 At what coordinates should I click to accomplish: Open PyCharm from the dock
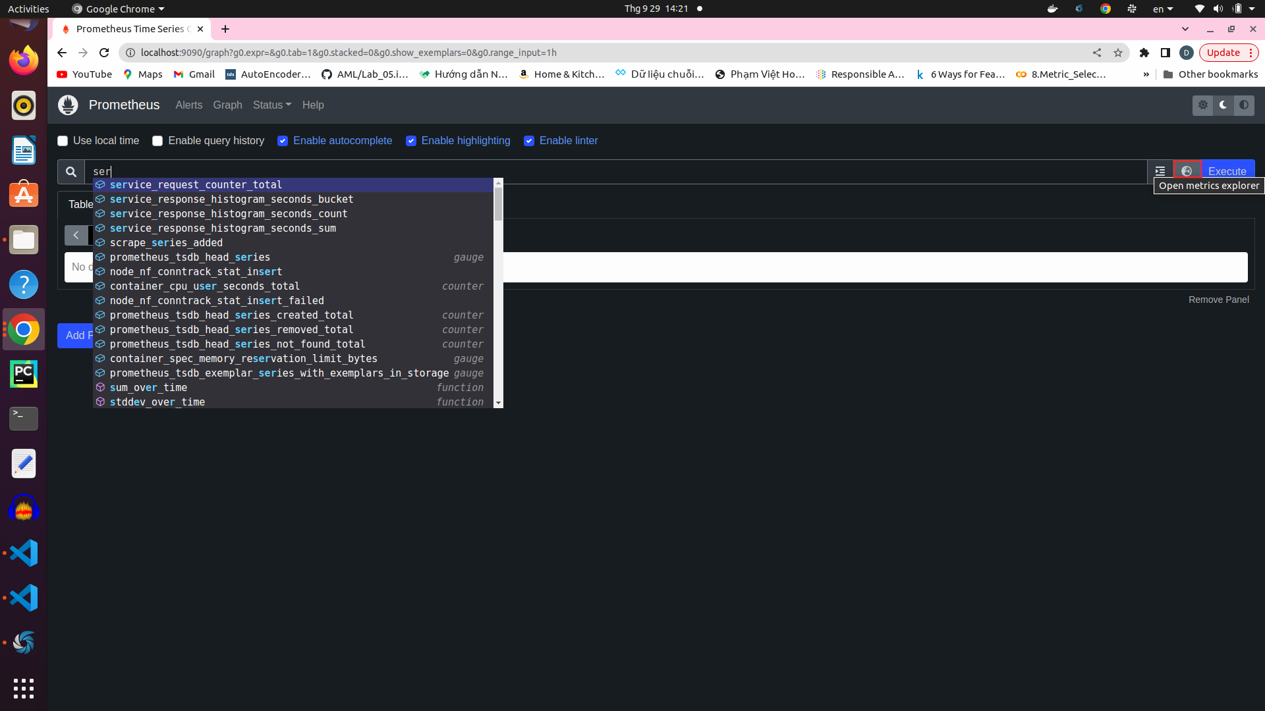[24, 374]
